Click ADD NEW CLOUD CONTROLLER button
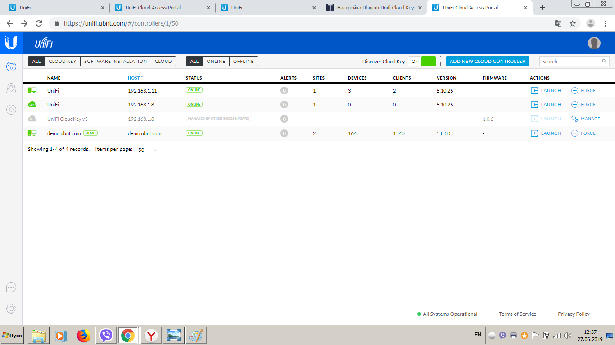This screenshot has height=345, width=615. point(488,61)
